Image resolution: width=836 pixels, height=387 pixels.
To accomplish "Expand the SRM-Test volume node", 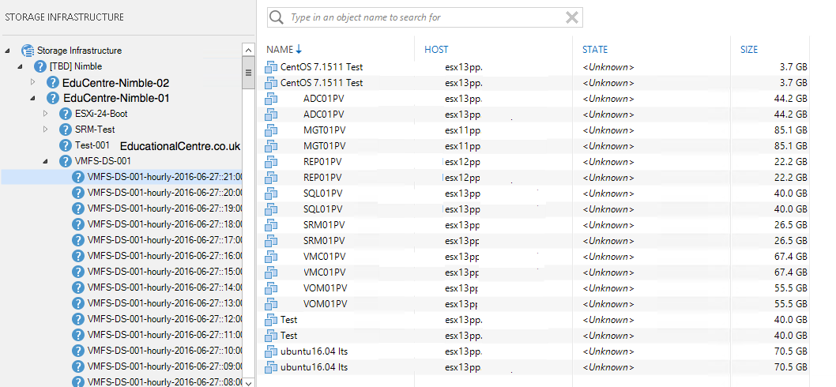I will (x=45, y=130).
